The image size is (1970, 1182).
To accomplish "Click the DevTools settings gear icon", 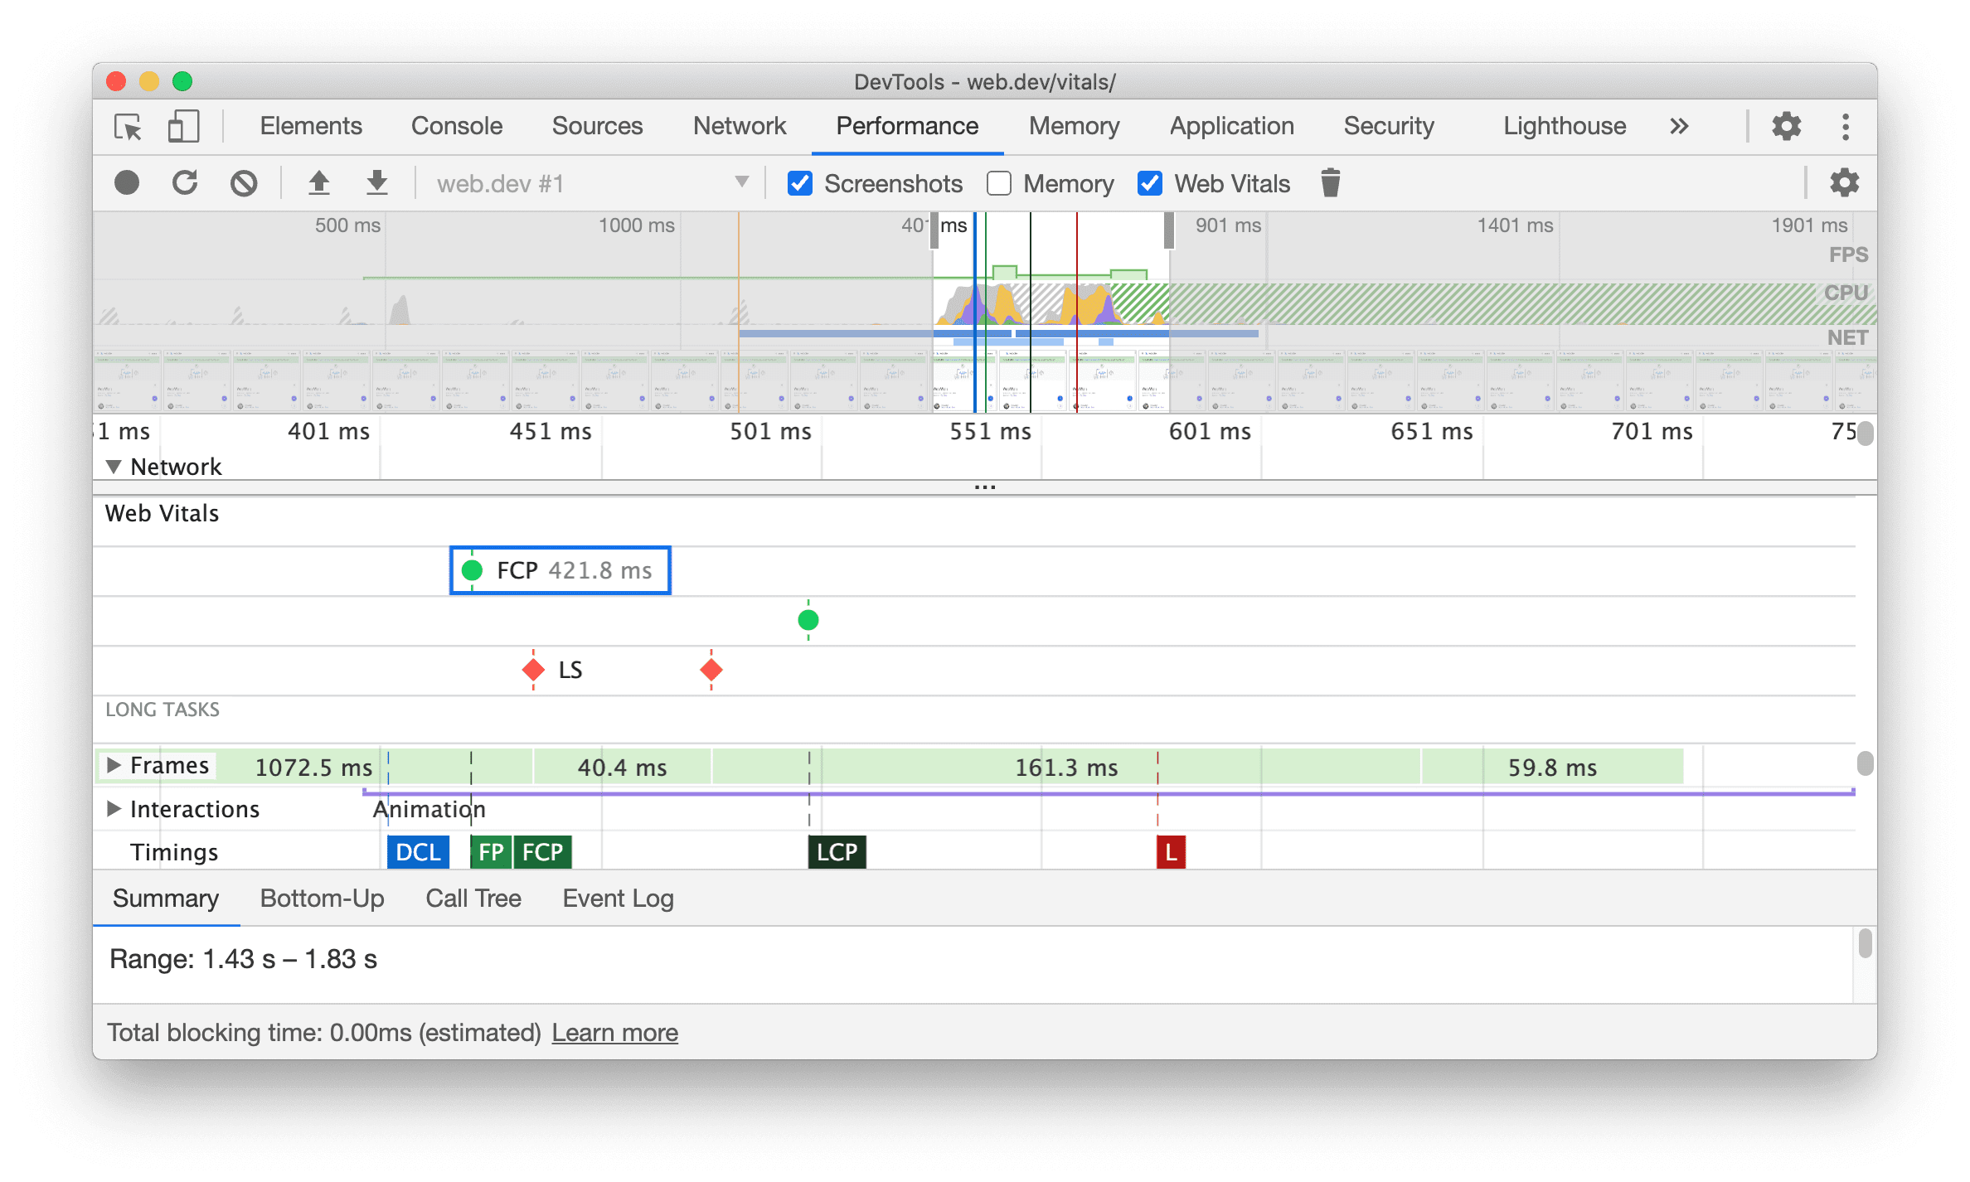I will [1787, 125].
